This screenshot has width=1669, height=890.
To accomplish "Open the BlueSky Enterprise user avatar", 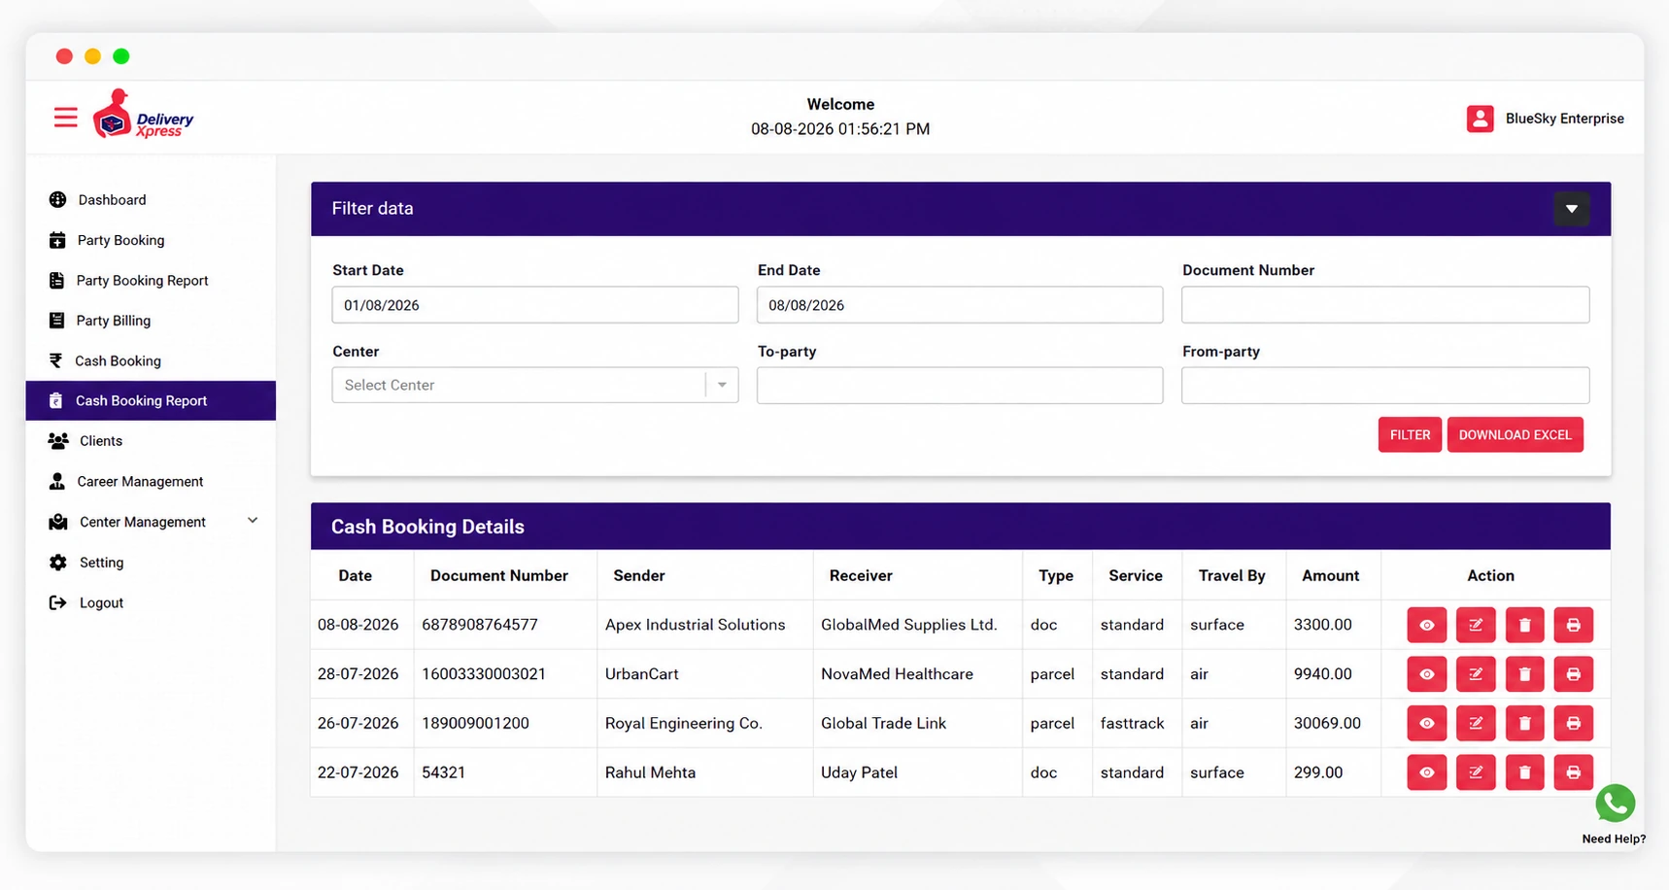I will click(1480, 119).
